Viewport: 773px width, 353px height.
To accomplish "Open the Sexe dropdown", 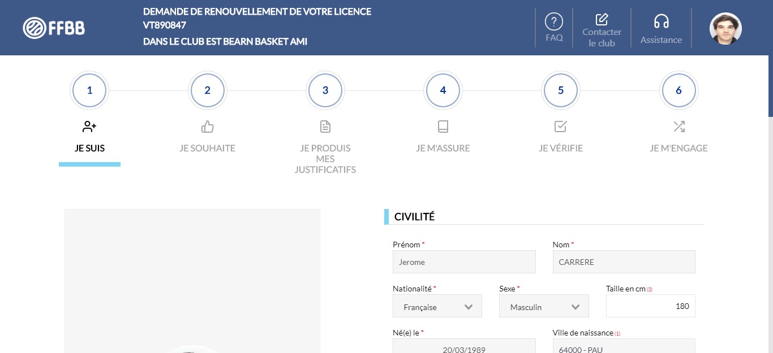I will (x=544, y=307).
